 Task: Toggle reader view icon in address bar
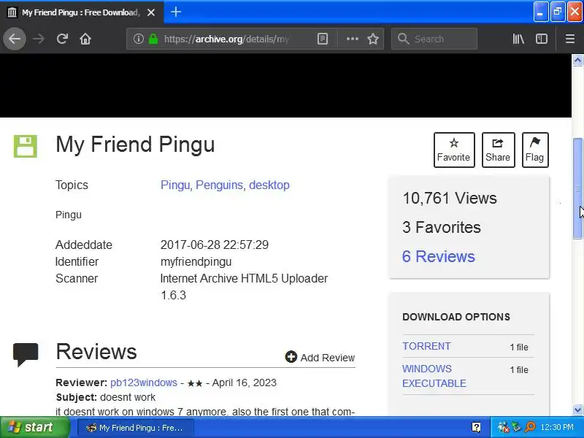coord(323,39)
